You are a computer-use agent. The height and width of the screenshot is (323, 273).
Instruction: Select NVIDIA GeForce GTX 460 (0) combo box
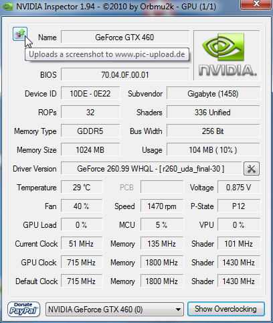coord(114,310)
